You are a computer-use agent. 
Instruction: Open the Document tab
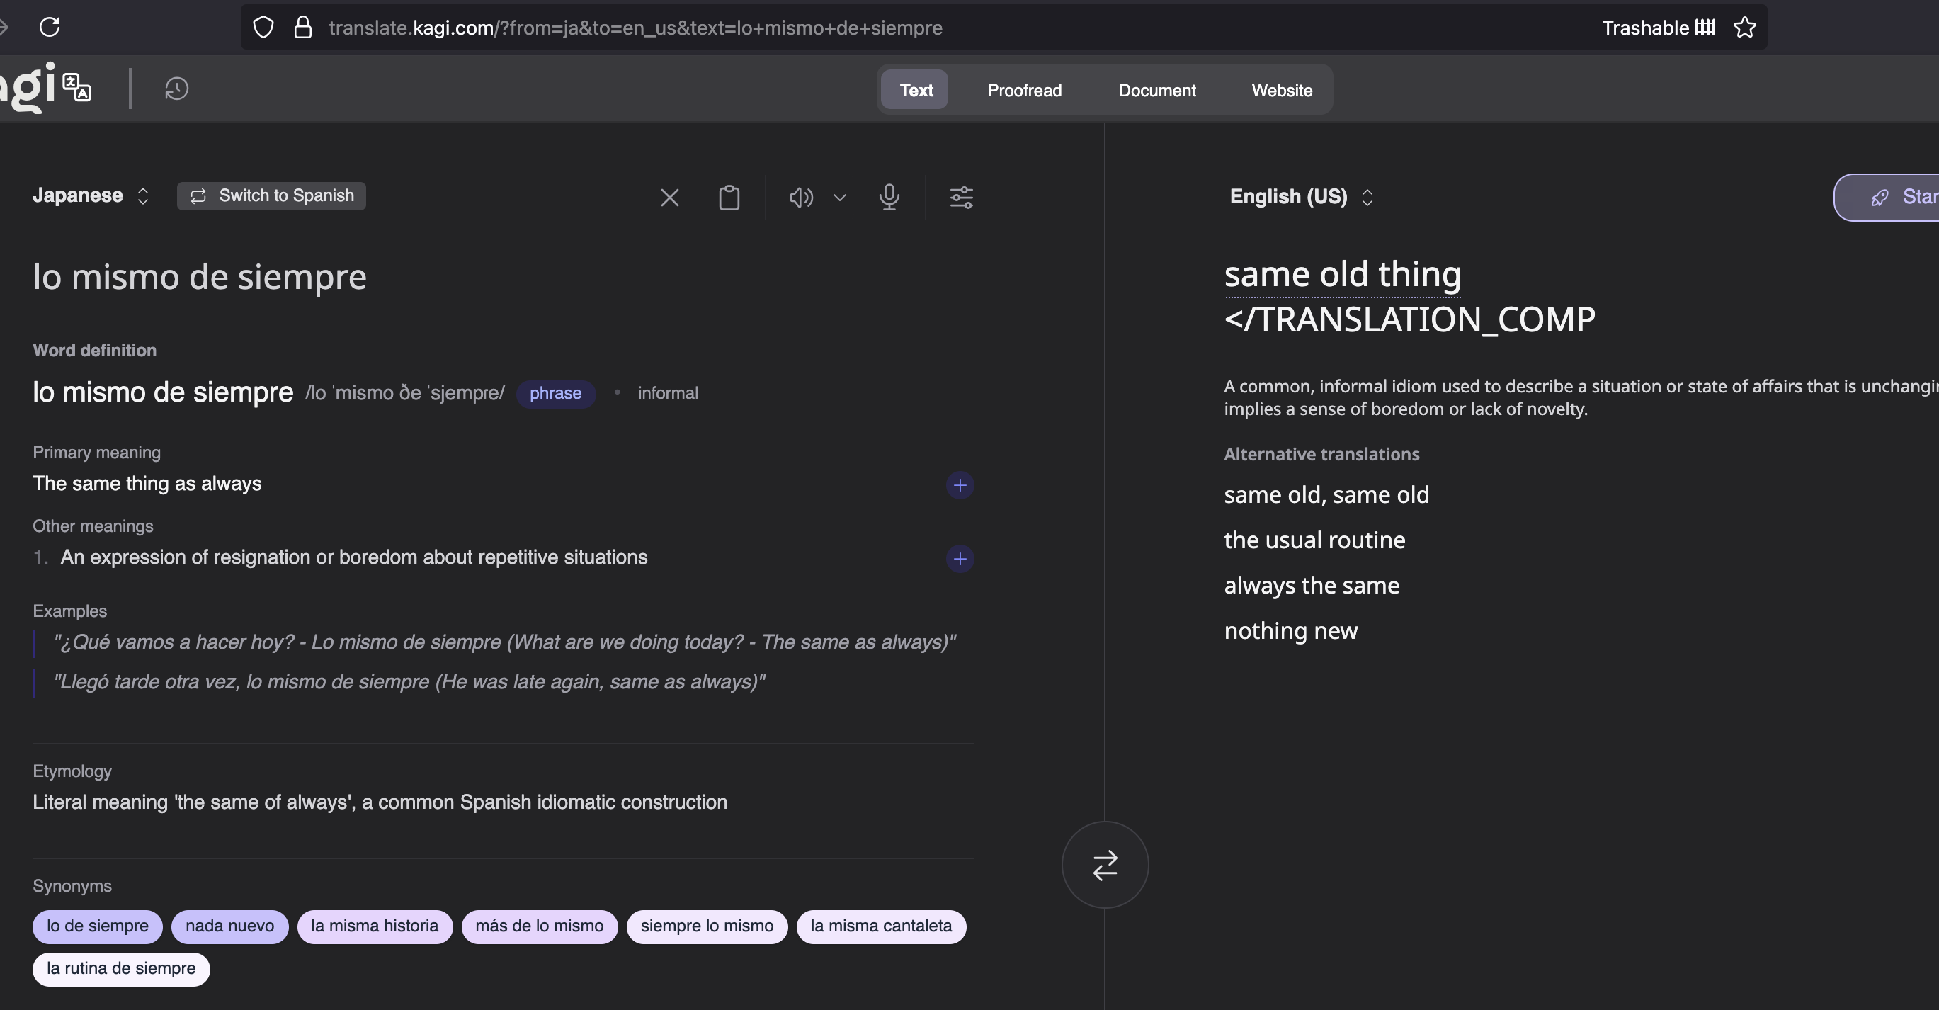tap(1156, 91)
